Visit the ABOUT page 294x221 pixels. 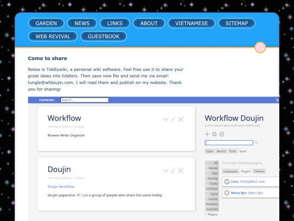pos(149,23)
